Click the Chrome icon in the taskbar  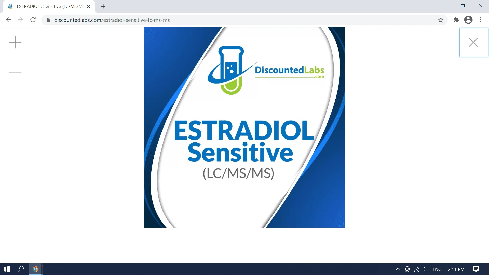click(x=36, y=269)
